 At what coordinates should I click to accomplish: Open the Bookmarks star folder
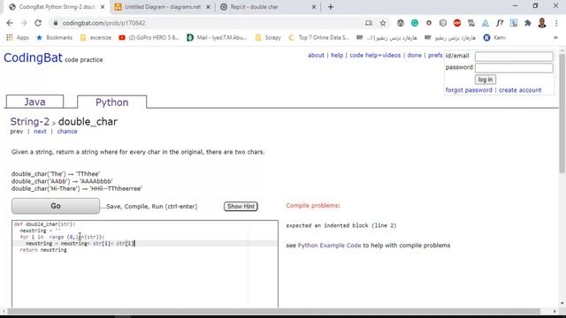pos(55,37)
